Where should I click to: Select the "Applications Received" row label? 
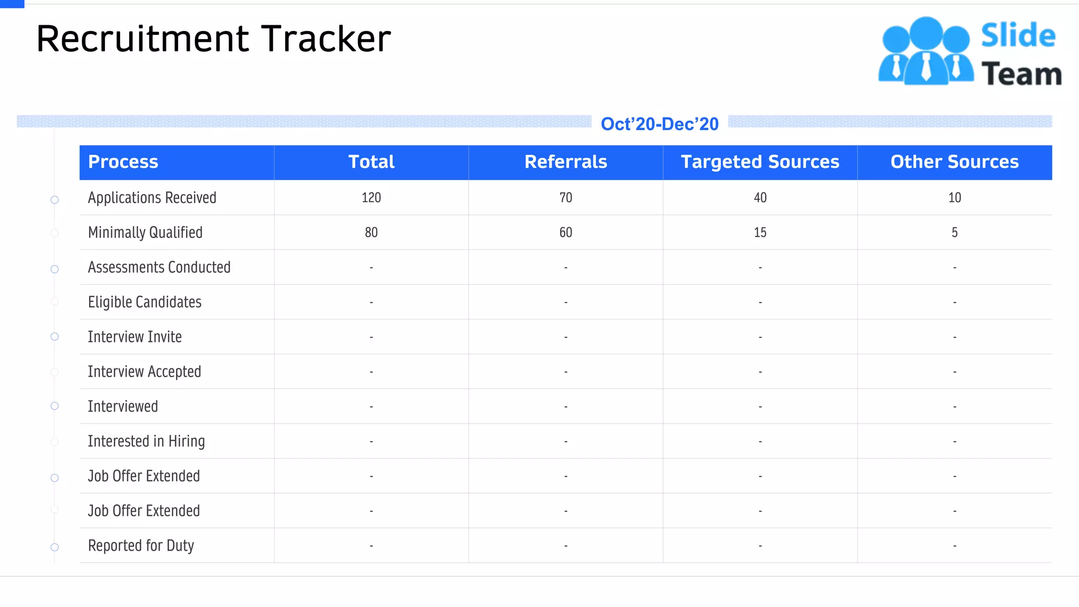tap(152, 198)
